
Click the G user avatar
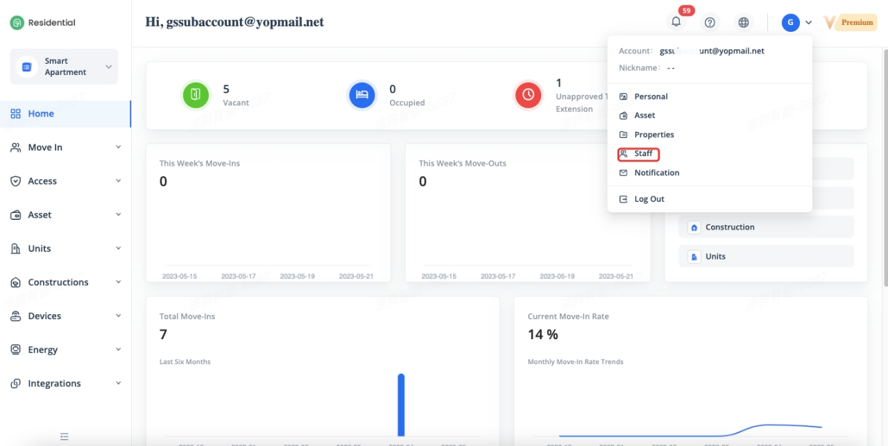click(x=790, y=22)
